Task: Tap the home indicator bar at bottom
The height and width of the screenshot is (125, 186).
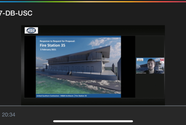Action: pyautogui.click(x=93, y=121)
